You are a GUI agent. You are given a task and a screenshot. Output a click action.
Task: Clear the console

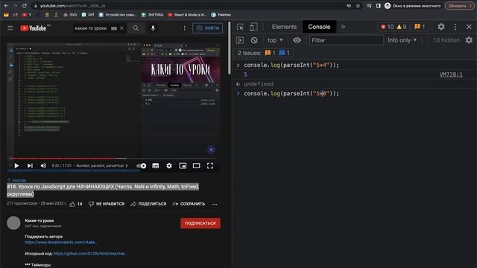pos(254,40)
